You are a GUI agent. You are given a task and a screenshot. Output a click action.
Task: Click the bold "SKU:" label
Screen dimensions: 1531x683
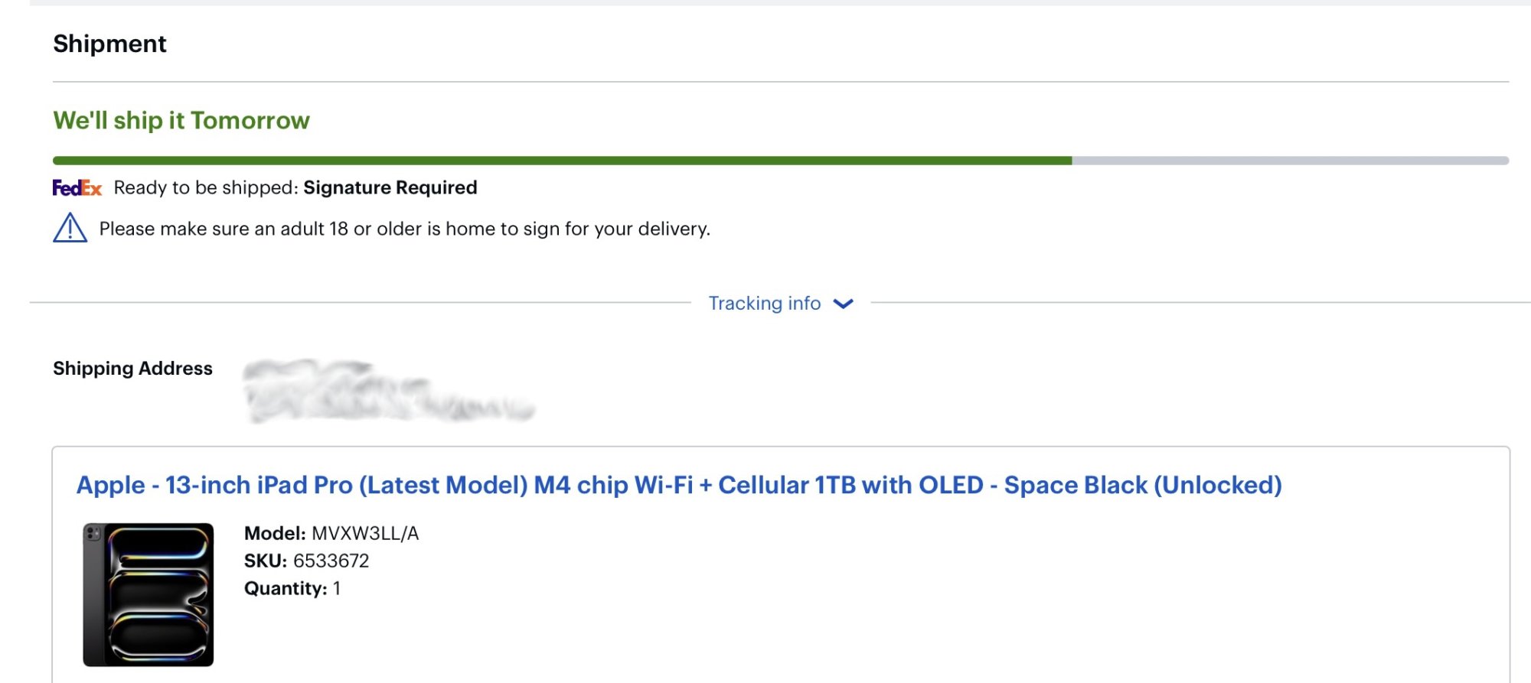(265, 561)
